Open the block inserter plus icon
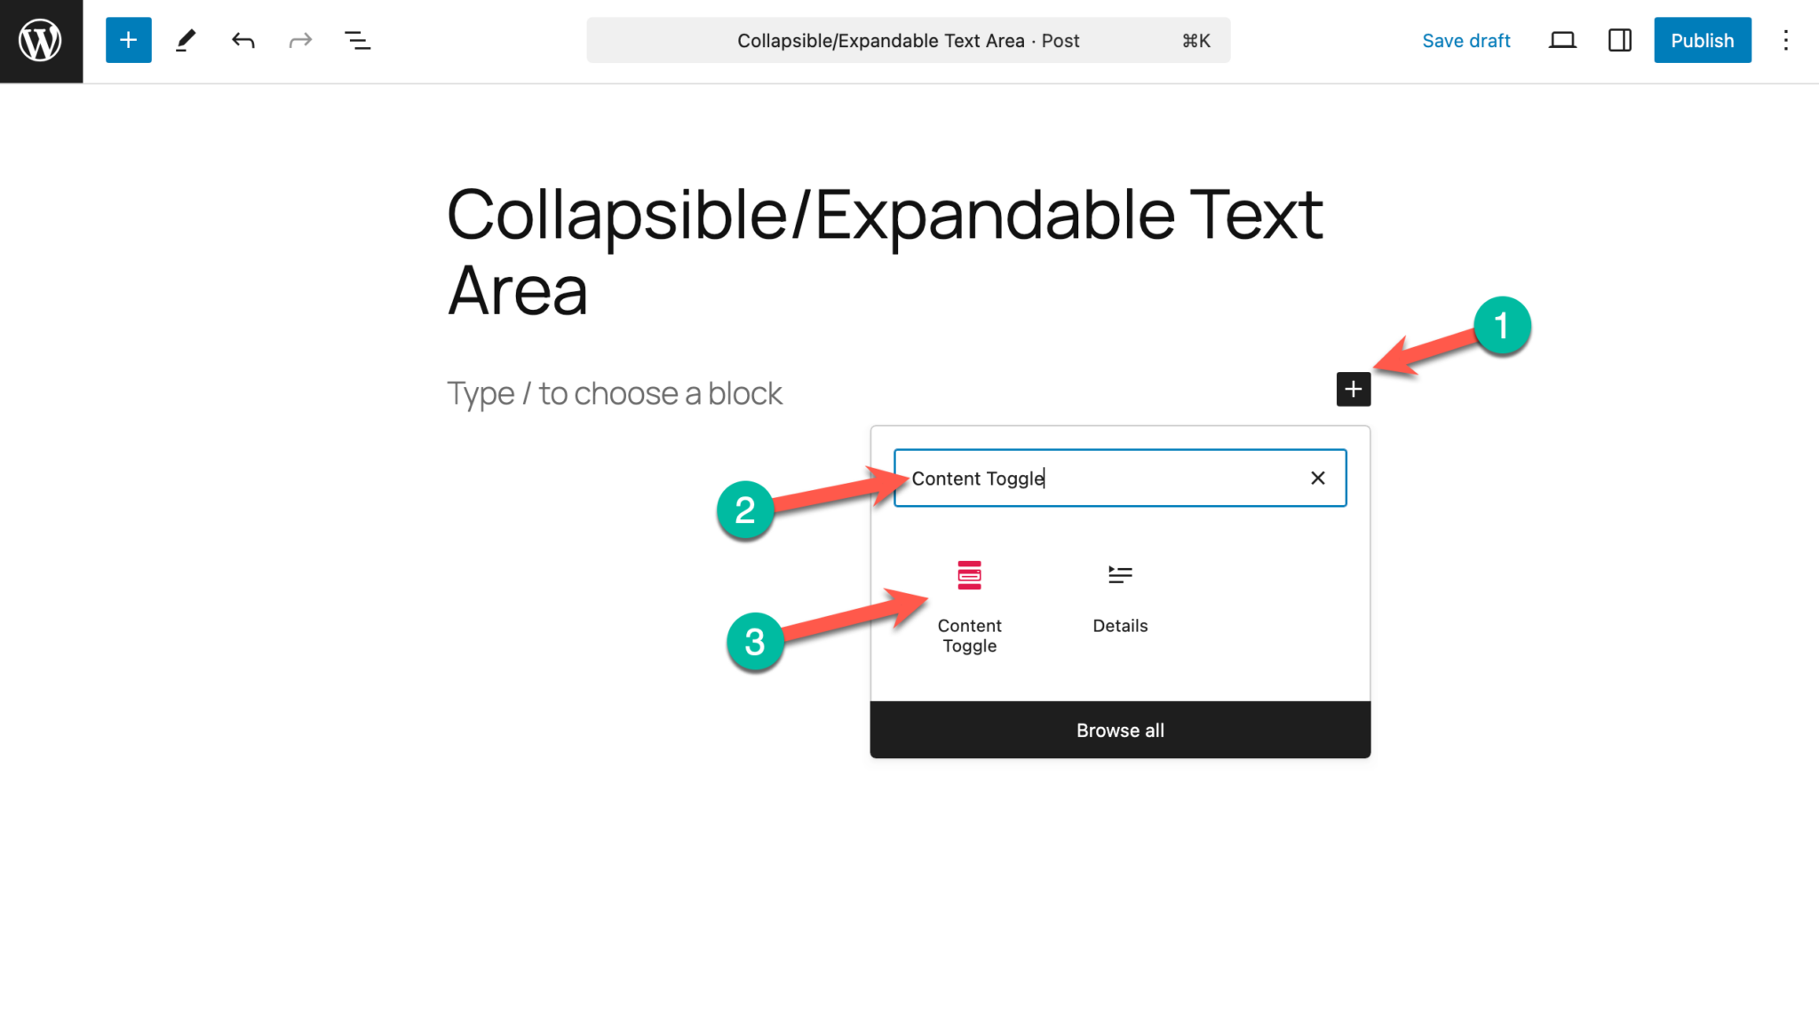 click(128, 40)
